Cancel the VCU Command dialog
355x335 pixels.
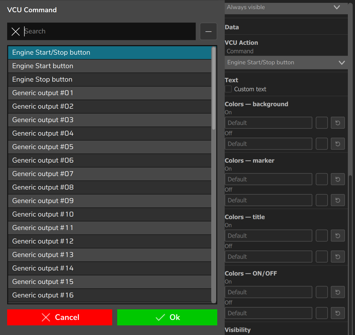60,317
